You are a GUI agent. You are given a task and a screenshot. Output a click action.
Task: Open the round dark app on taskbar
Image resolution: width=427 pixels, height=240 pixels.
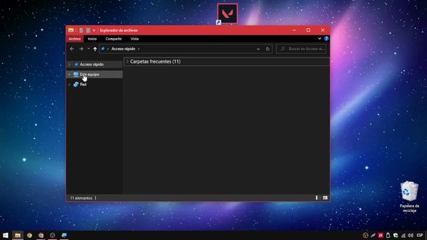tap(53, 235)
